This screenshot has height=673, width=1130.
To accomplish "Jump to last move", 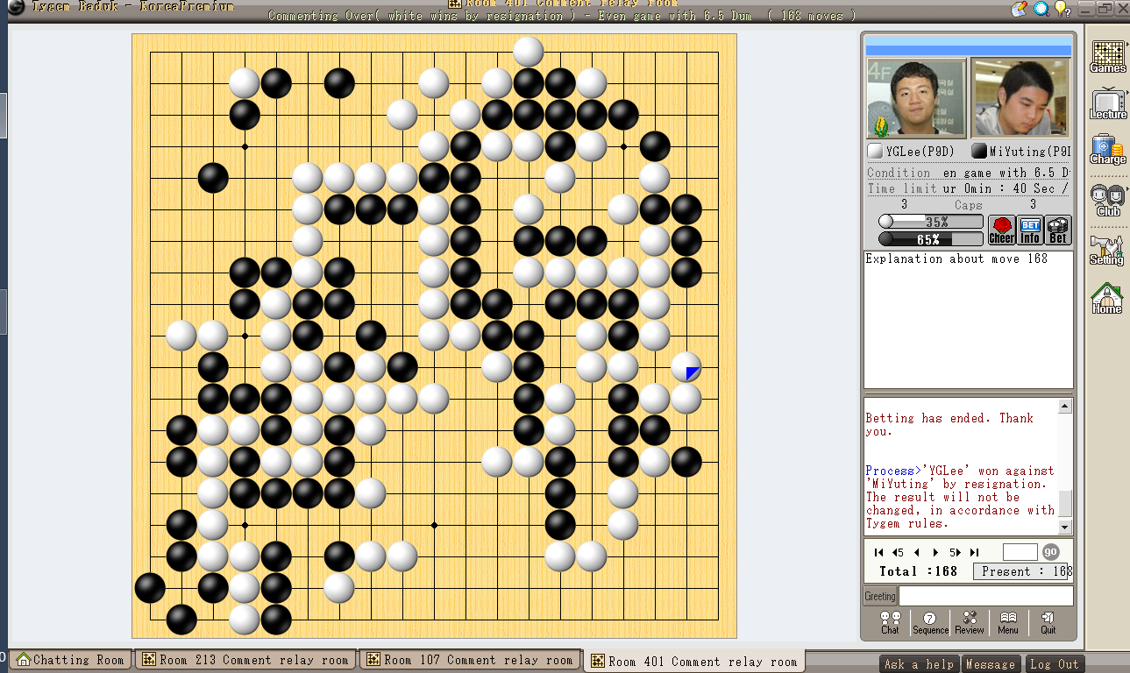I will pyautogui.click(x=975, y=552).
